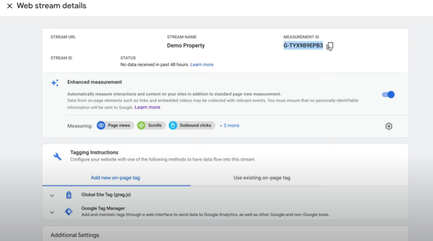Open the Global Site Tag (gtag.js) row
This screenshot has height=241, width=433.
point(225,195)
